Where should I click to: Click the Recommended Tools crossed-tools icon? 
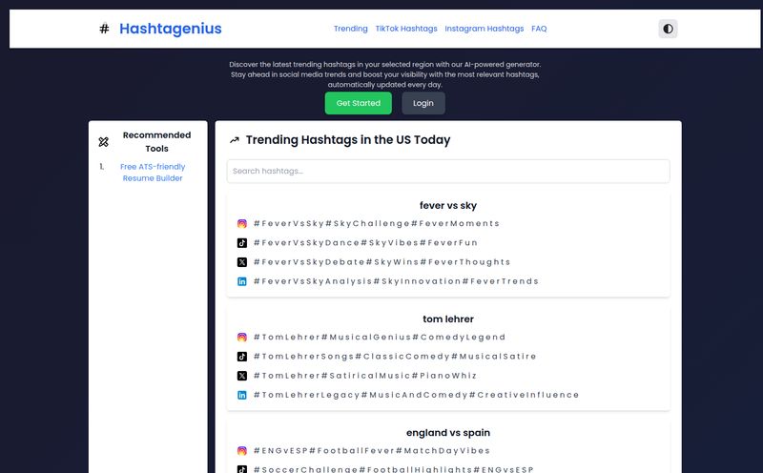point(104,142)
